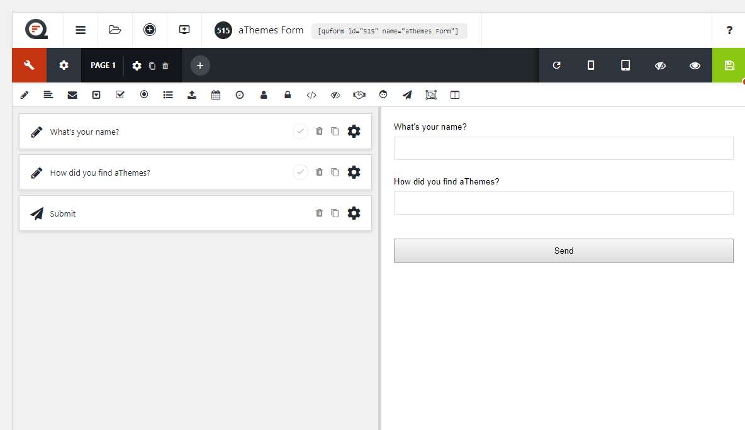Add a Date field element
The image size is (745, 430).
(x=216, y=95)
